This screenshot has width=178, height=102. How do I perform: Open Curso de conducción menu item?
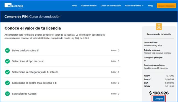[111, 6]
